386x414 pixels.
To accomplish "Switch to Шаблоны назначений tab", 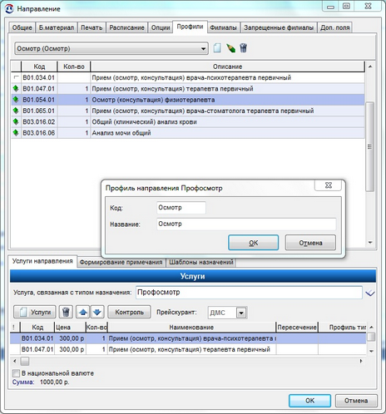I will [201, 262].
